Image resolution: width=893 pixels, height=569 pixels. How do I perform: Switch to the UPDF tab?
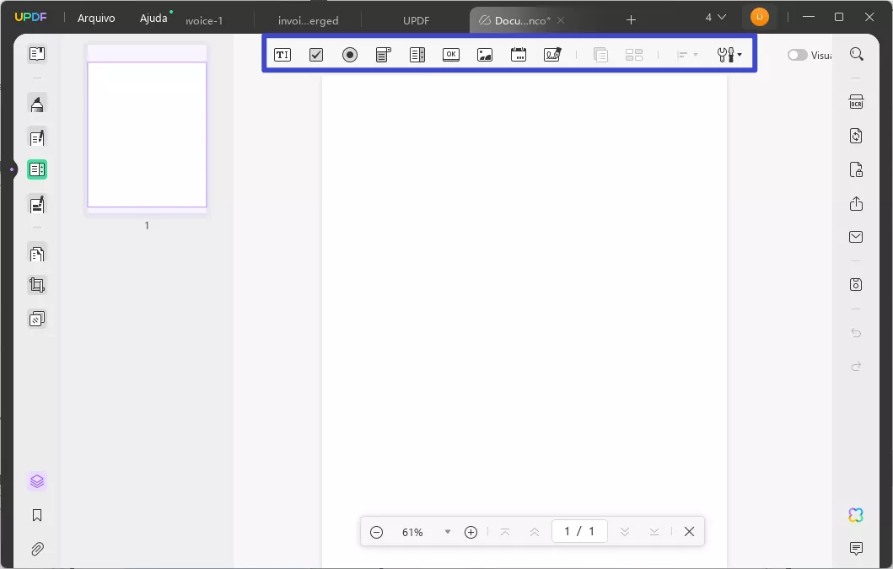[417, 20]
